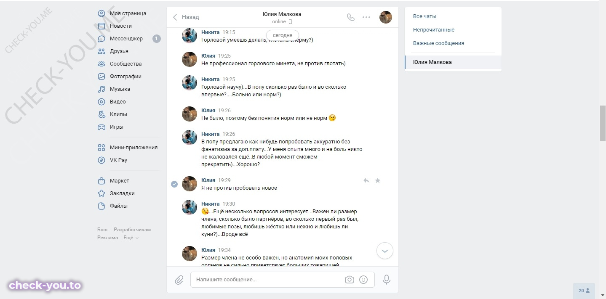
Task: Jump to latest messages round arrow button
Action: coord(384,251)
